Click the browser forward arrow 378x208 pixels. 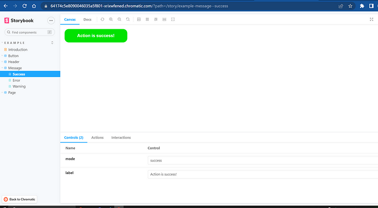[15, 6]
